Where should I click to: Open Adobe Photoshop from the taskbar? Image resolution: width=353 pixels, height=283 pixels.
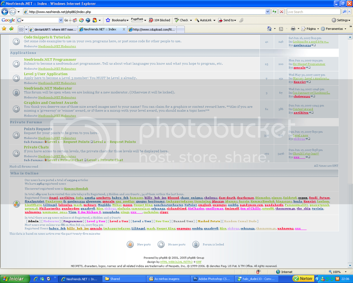pos(212,279)
